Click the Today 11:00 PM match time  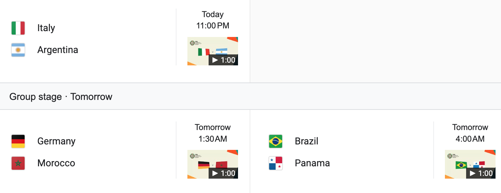[x=213, y=20]
